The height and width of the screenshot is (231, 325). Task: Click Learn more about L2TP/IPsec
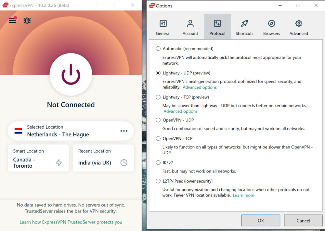(x=243, y=195)
